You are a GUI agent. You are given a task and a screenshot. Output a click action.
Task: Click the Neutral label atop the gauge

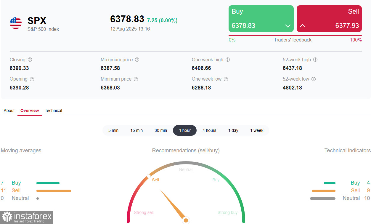pos(186,170)
